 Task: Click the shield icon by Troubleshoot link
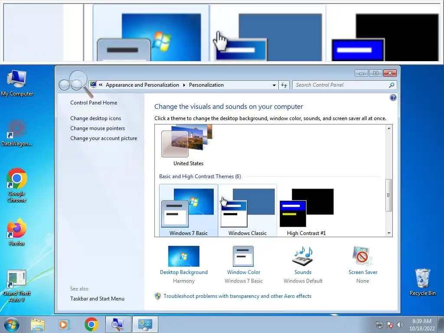[158, 296]
